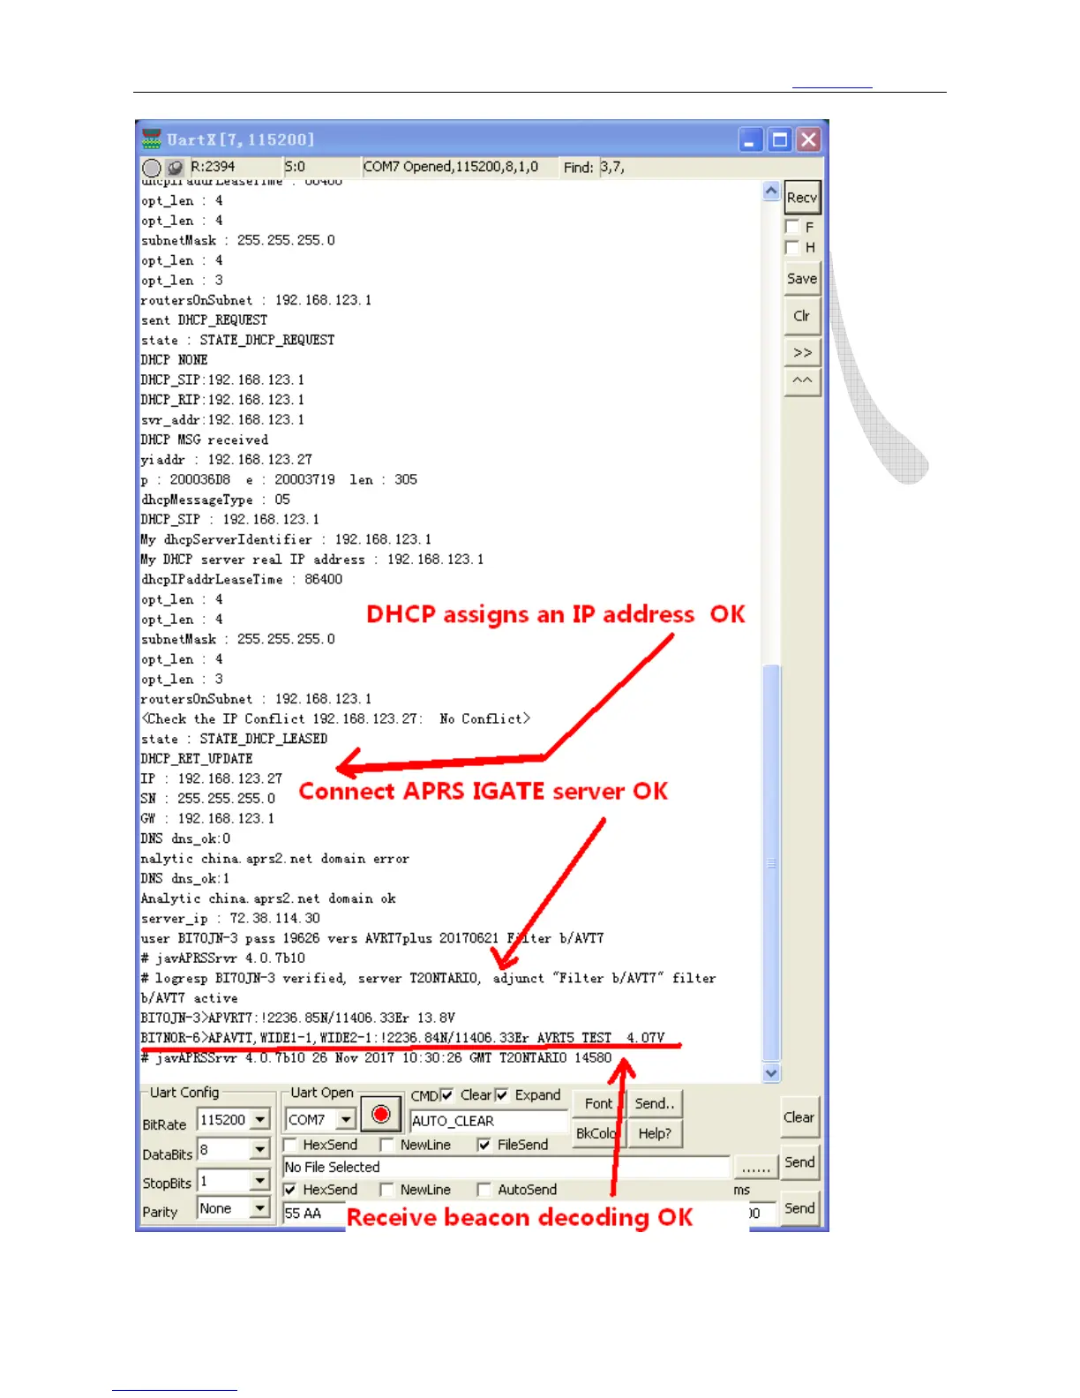Uncheck the Clear checkbox next to CMD
The width and height of the screenshot is (1080, 1398).
[x=501, y=1095]
